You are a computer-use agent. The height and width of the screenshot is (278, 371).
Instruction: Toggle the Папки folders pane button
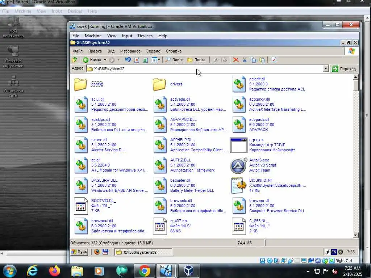[x=196, y=60]
